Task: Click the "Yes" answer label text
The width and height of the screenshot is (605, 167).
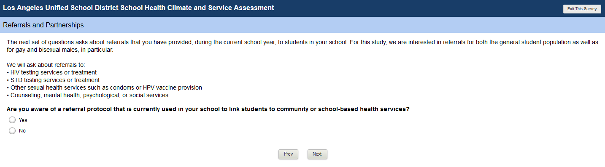Action: point(23,120)
